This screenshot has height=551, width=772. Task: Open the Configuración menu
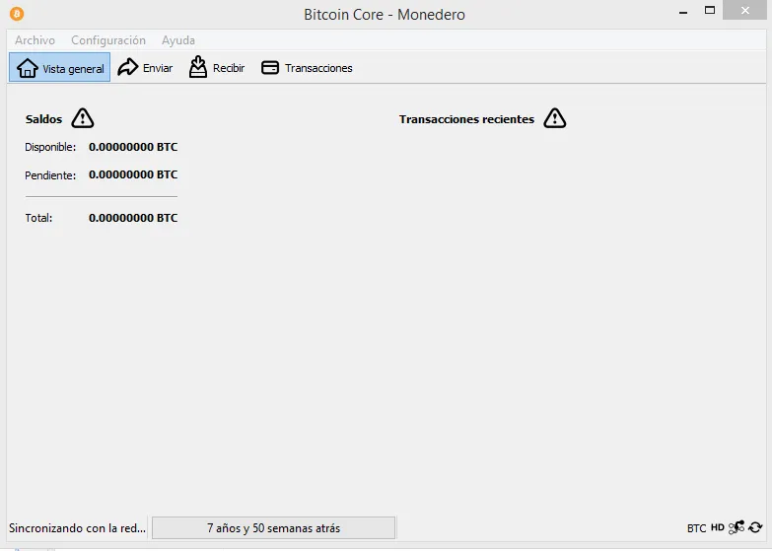click(x=108, y=40)
